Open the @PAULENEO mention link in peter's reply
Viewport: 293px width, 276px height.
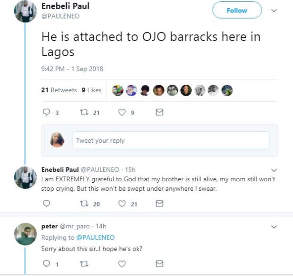(95, 237)
